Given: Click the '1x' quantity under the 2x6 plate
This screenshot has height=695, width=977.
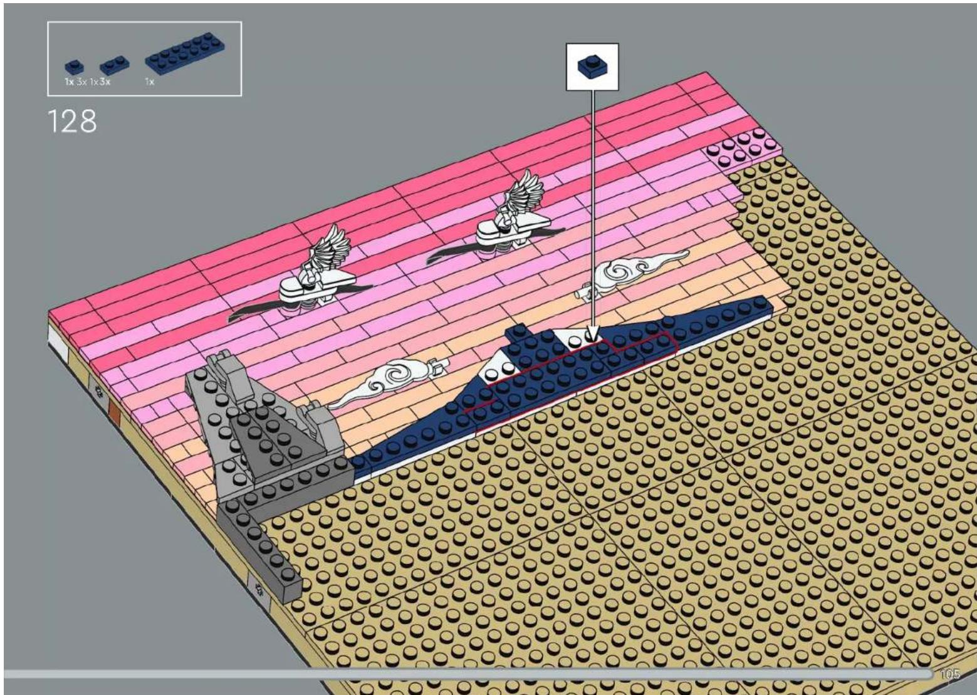Looking at the screenshot, I should coord(149,81).
